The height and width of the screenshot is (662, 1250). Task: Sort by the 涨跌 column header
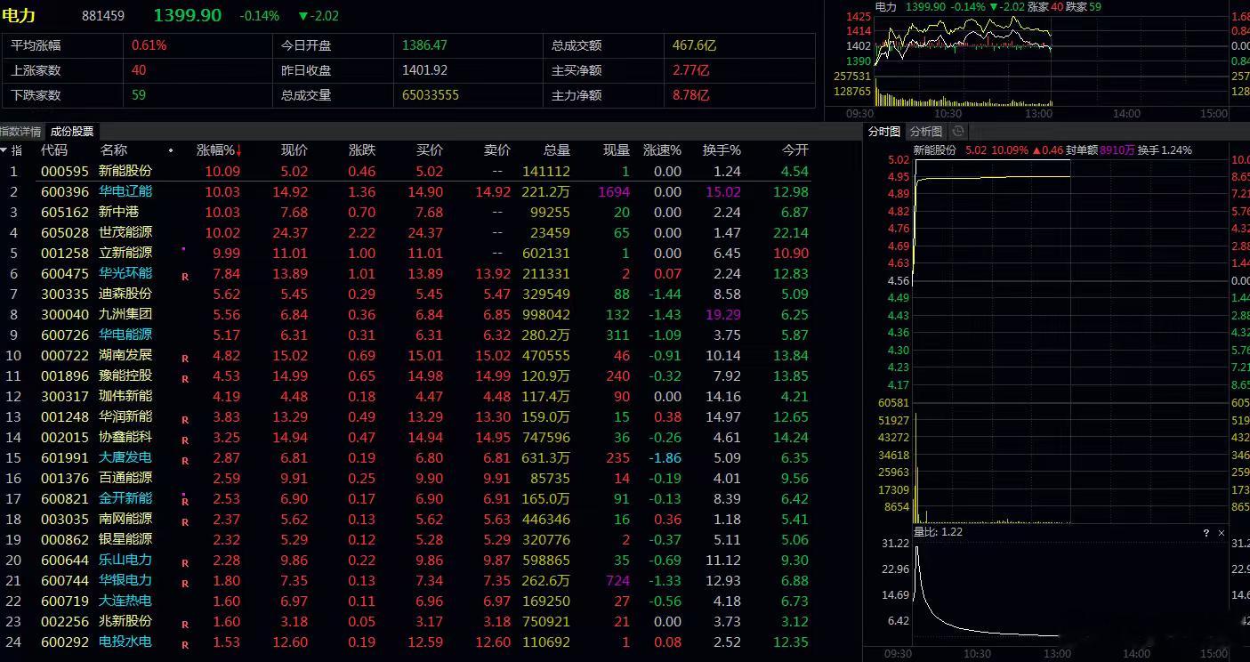[362, 150]
